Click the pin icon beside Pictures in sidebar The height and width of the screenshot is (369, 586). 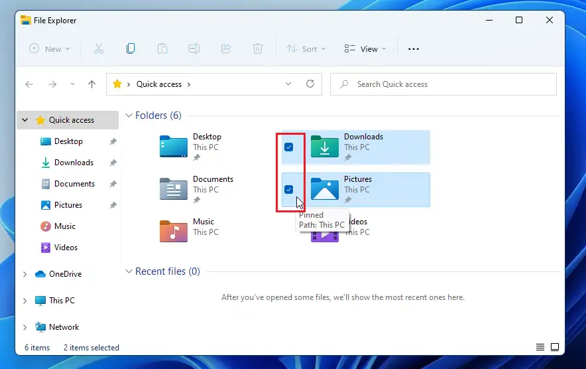pyautogui.click(x=113, y=205)
